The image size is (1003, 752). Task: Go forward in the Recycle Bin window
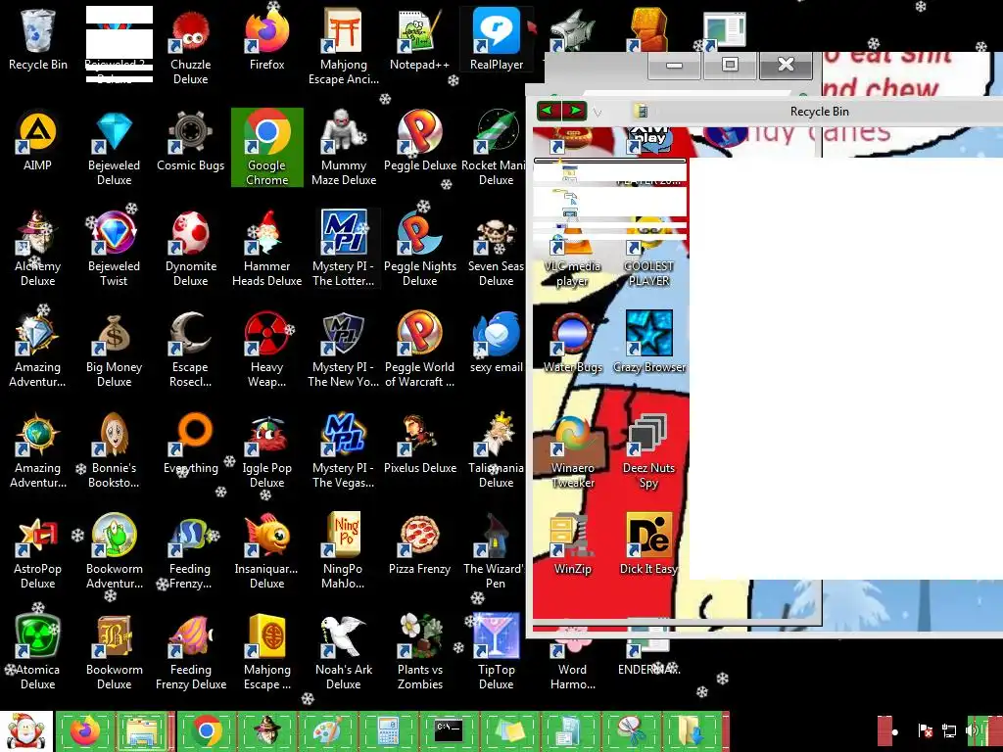(x=574, y=112)
